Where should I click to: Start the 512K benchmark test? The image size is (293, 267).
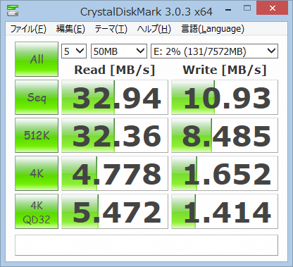[x=37, y=135]
